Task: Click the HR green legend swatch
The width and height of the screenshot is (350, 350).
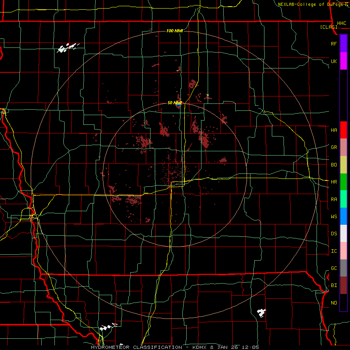Action: point(343,182)
